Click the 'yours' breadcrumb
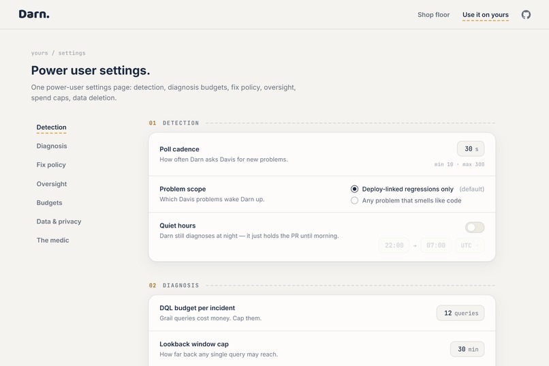This screenshot has width=549, height=366. [x=40, y=53]
